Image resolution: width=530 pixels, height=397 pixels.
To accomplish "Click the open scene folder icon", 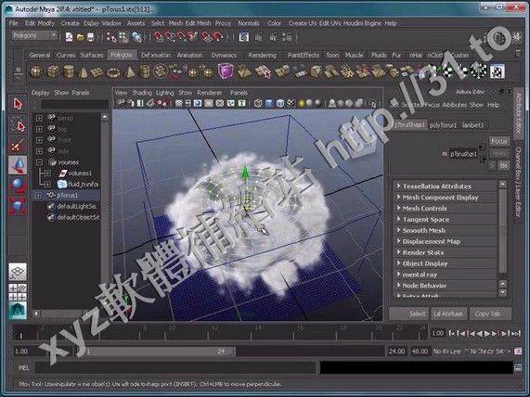I will point(80,37).
